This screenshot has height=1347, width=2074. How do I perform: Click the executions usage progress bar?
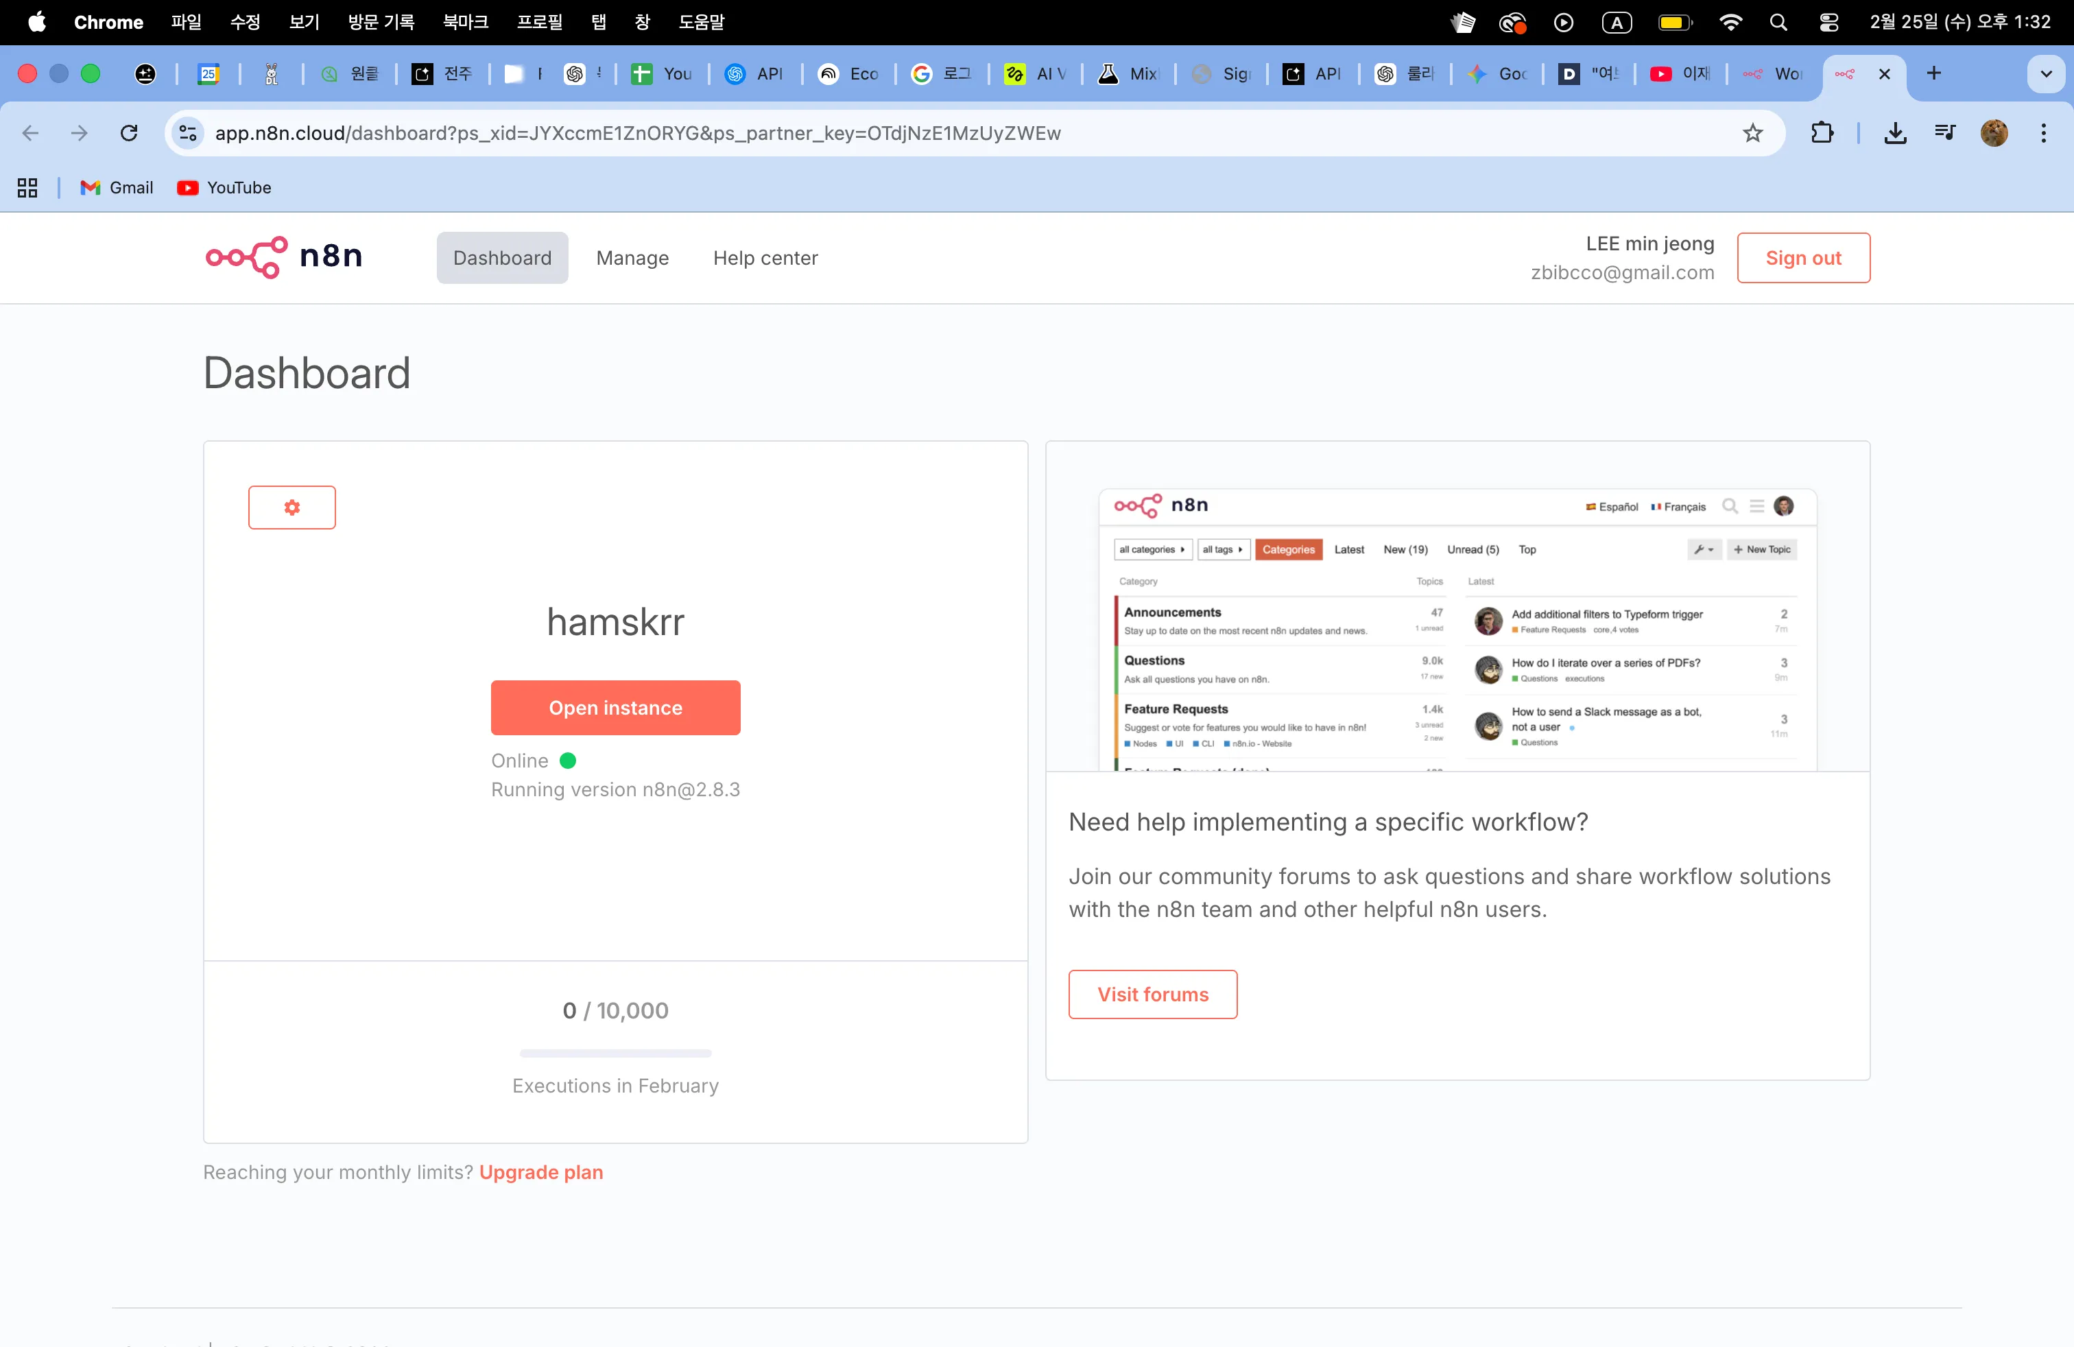pyautogui.click(x=615, y=1053)
